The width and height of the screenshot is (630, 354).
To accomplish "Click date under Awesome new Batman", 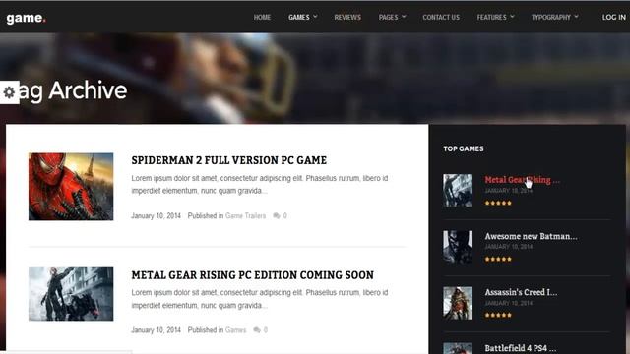I will click(x=508, y=247).
